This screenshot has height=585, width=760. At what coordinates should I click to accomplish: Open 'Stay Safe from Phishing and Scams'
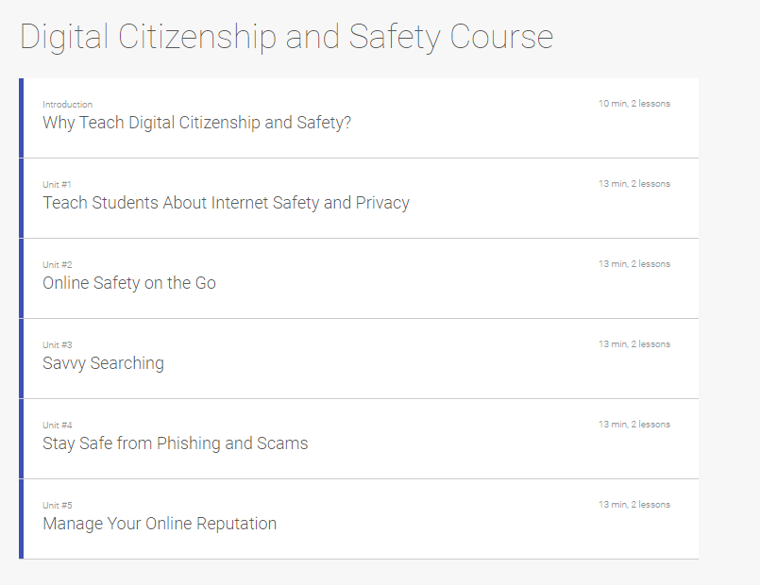(x=175, y=443)
